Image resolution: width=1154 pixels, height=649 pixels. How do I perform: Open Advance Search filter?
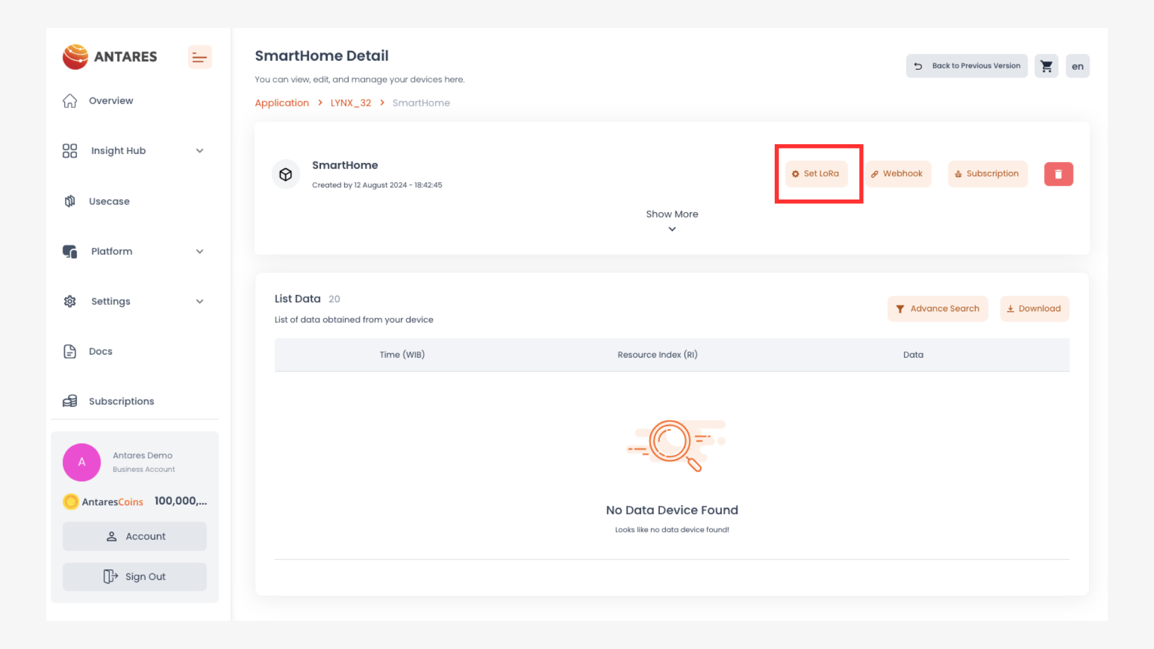pos(937,308)
